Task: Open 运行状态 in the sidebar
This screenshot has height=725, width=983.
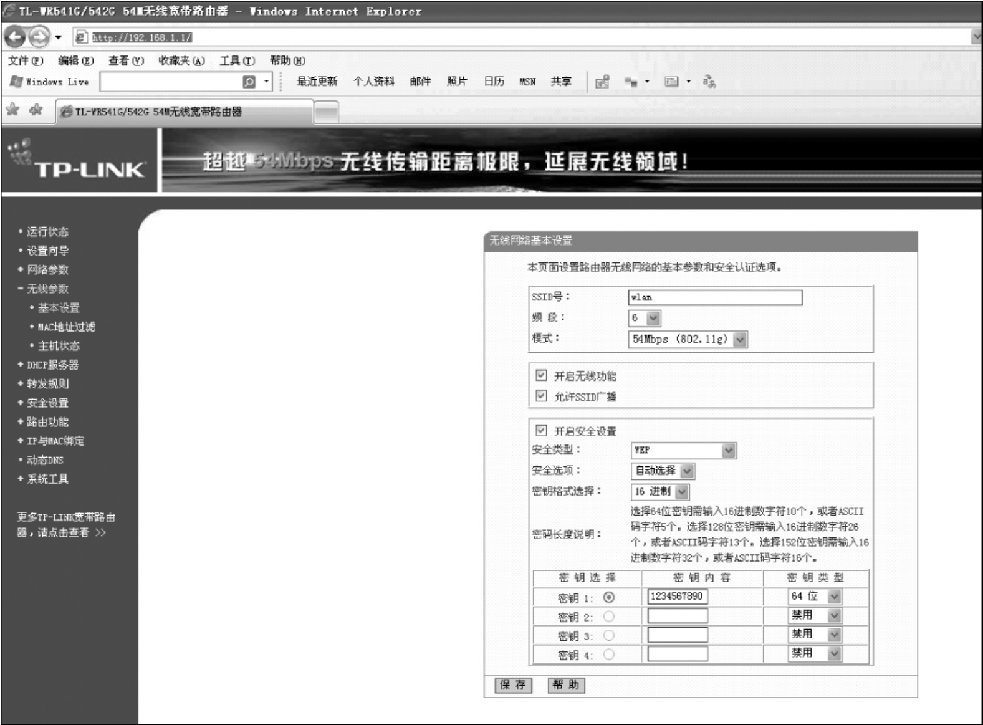Action: [47, 232]
